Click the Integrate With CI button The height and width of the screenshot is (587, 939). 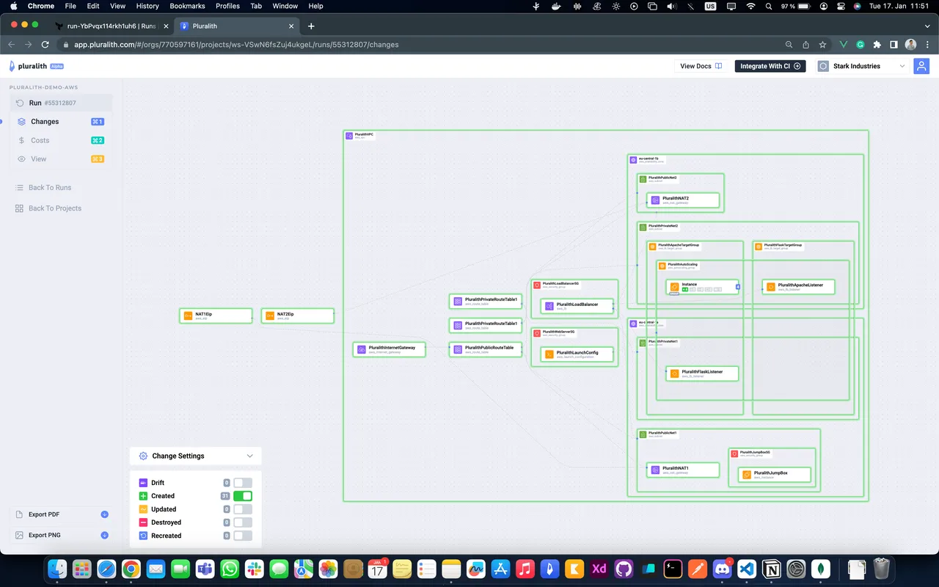(x=770, y=66)
